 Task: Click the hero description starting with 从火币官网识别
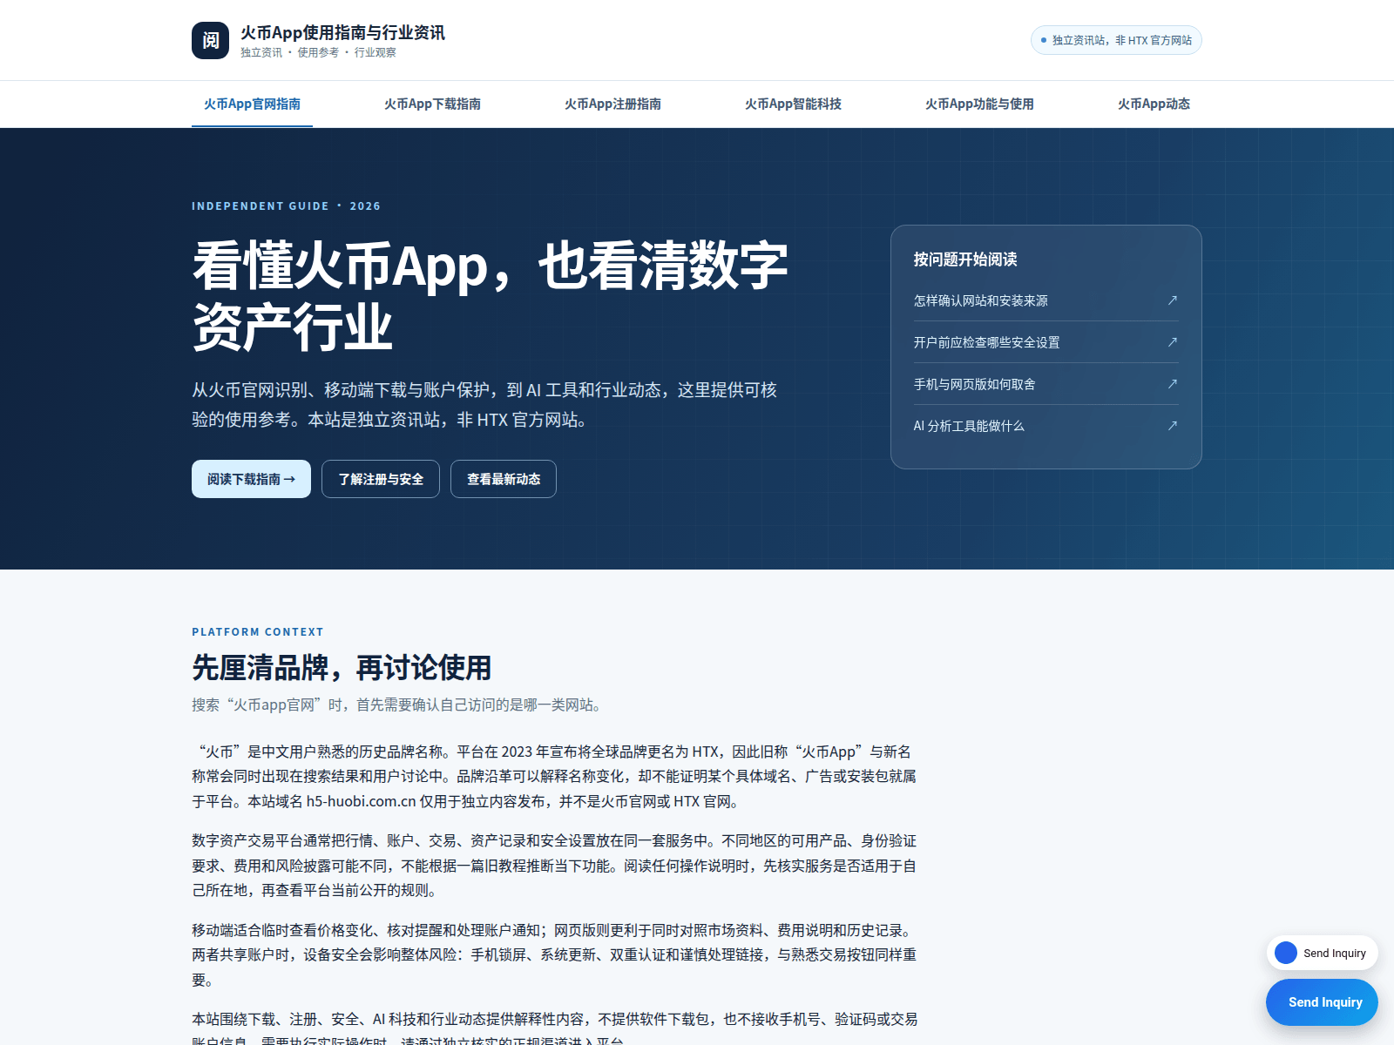tap(484, 405)
